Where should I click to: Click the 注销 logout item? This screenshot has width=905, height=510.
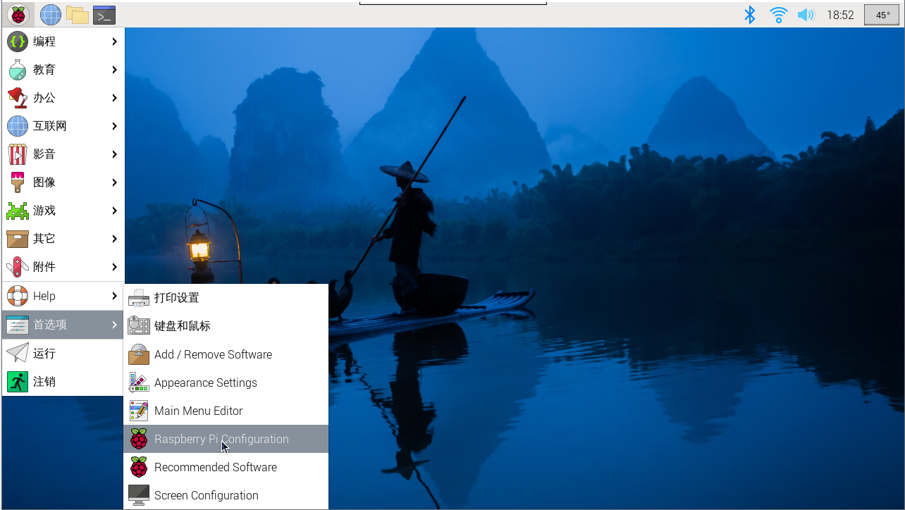pos(44,382)
